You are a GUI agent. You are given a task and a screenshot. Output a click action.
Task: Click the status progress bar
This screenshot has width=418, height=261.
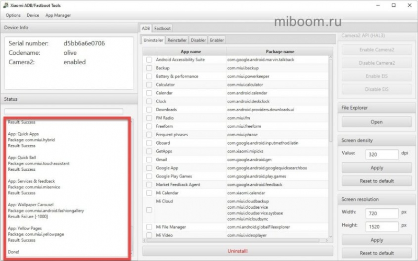pyautogui.click(x=64, y=111)
